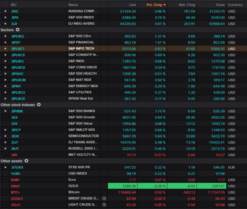The width and height of the screenshot is (247, 209).
Task: Expand the .SPLRCM materials row
Action: [x=6, y=80]
